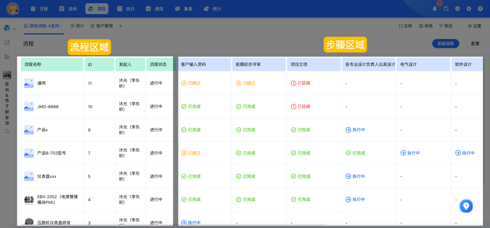Select the 苏州&电子研发项 project thumbnail
Viewport: 490px width, 228px height.
tap(7, 75)
